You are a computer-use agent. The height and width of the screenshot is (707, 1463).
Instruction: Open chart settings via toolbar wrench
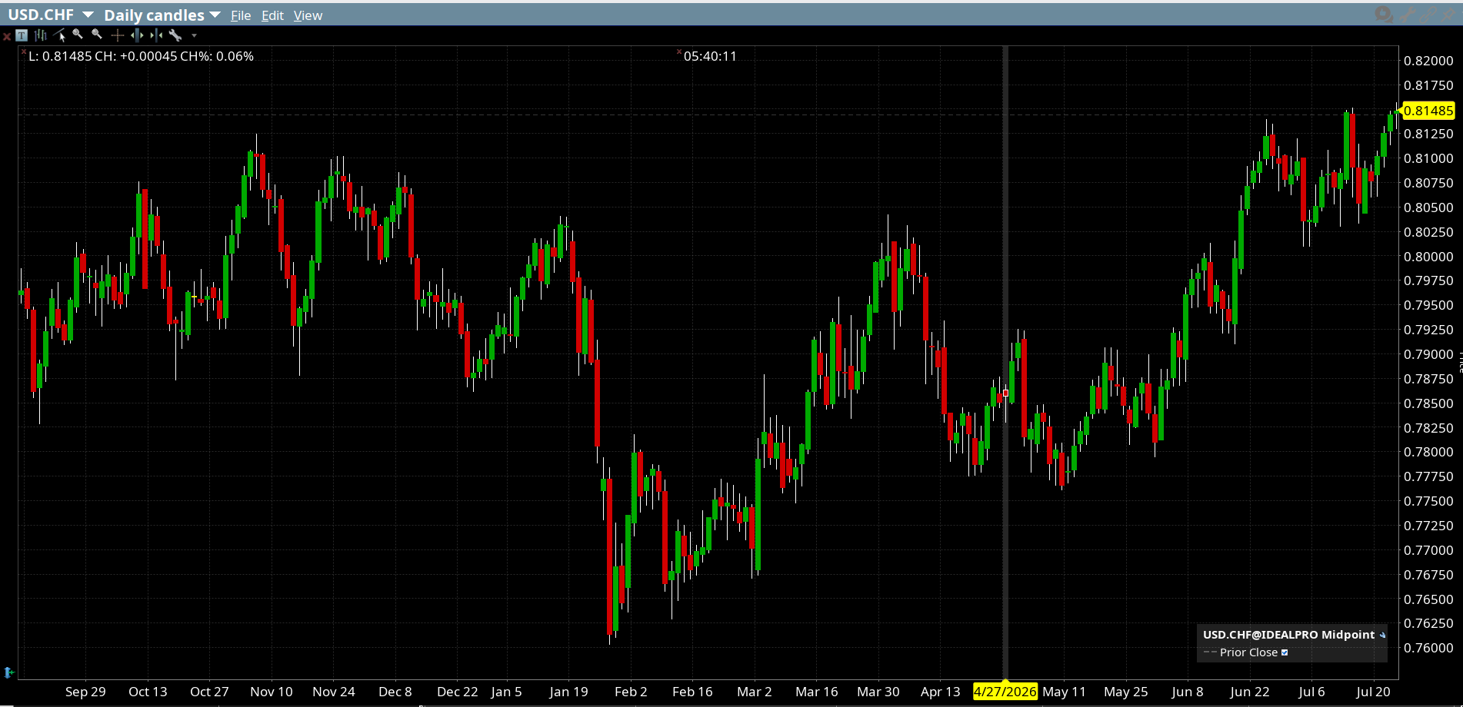175,35
